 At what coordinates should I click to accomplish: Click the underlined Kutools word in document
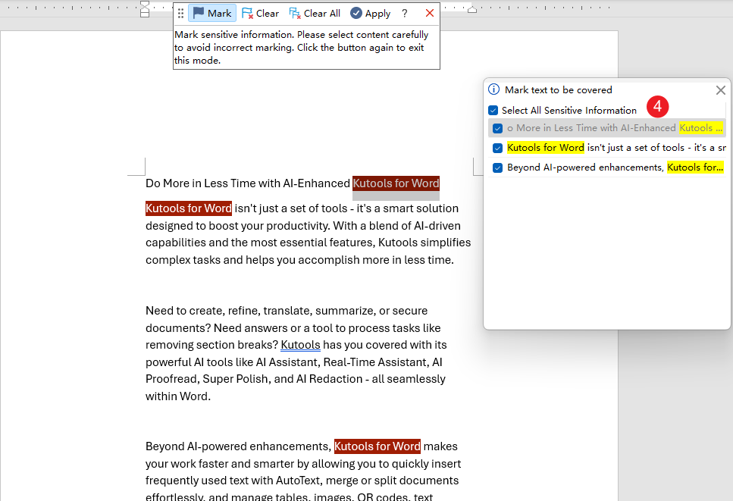point(300,345)
